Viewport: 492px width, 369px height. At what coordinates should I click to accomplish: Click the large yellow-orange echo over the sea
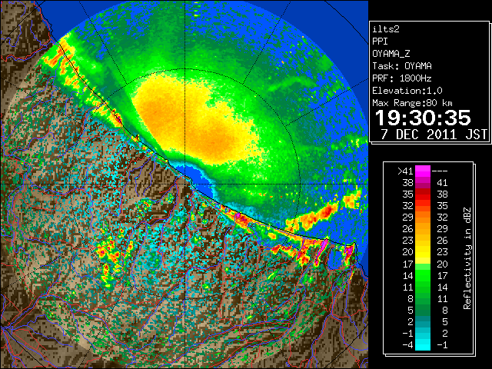(194, 121)
